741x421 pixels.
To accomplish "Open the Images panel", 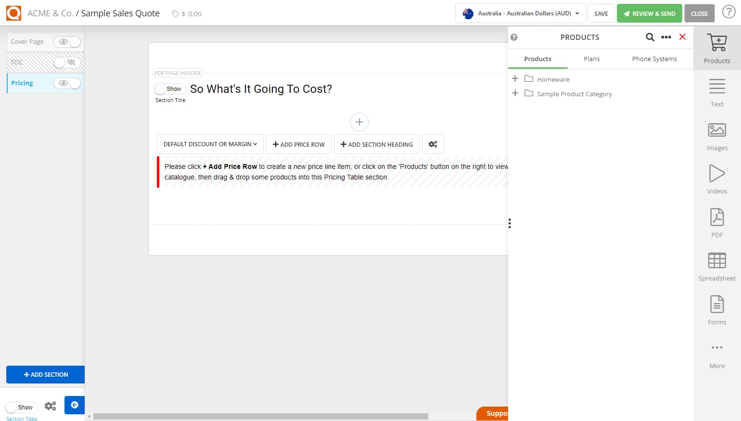I will tap(716, 132).
